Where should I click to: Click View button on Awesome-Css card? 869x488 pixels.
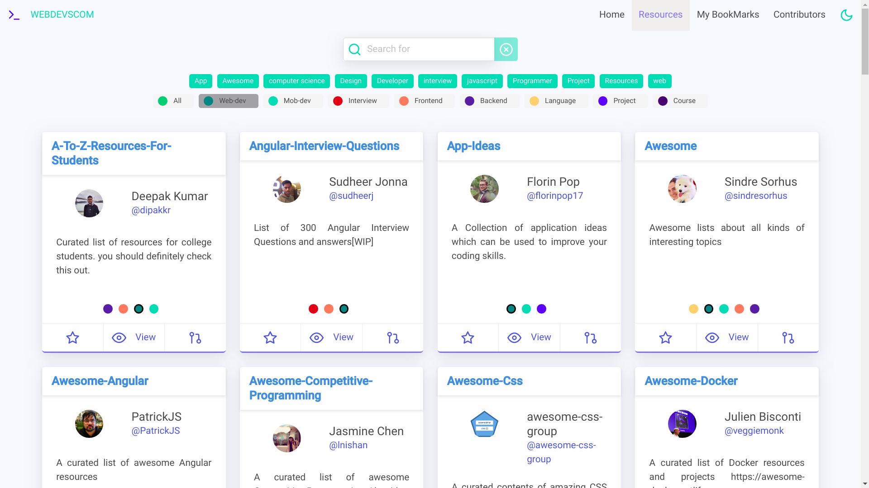click(528, 337)
